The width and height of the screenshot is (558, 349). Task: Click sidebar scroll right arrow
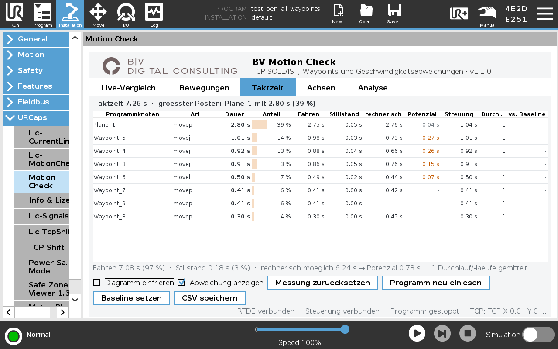coord(63,312)
